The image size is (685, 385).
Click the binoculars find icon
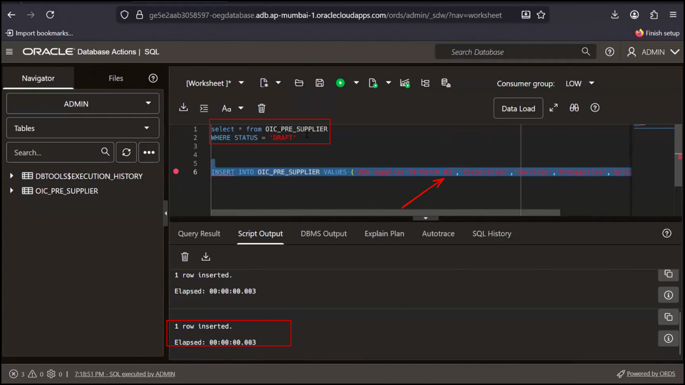(x=574, y=108)
